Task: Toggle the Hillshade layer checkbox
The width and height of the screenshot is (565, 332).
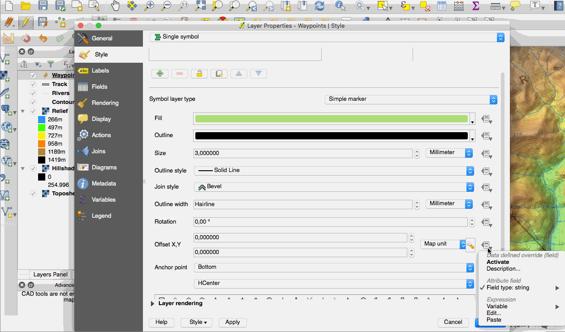Action: coord(33,168)
